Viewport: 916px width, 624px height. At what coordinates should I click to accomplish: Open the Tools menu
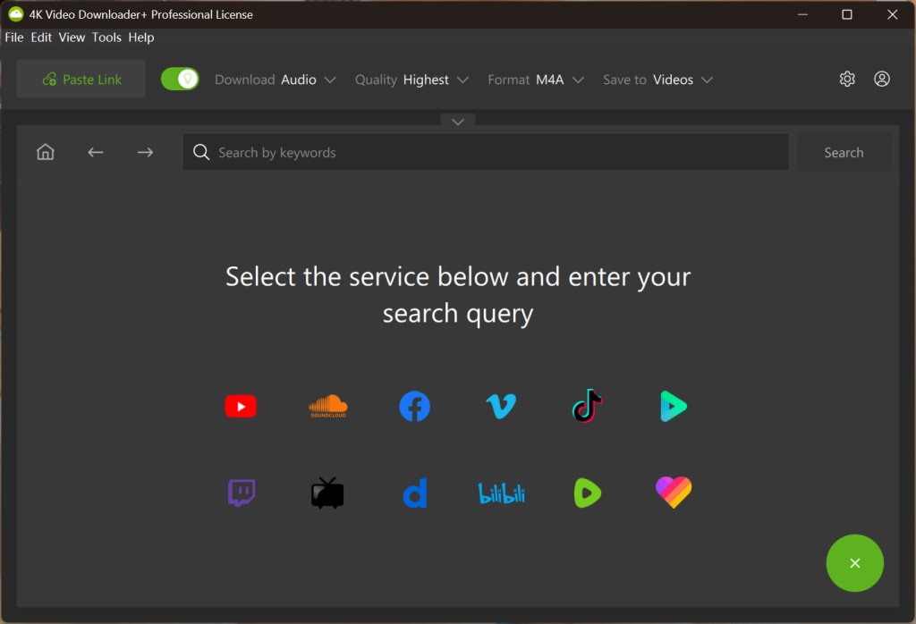point(107,38)
